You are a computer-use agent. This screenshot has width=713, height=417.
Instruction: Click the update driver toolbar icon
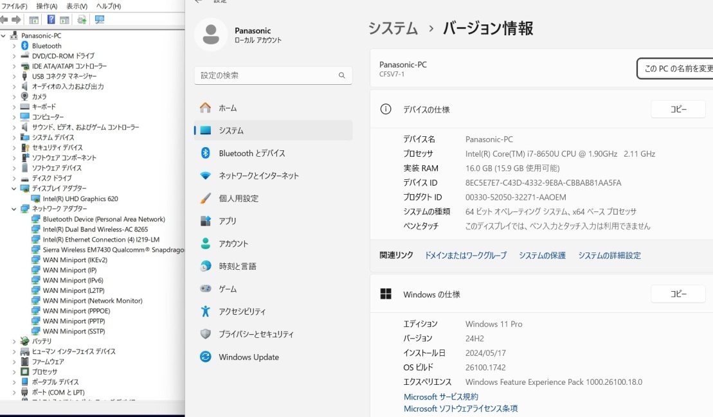click(82, 19)
